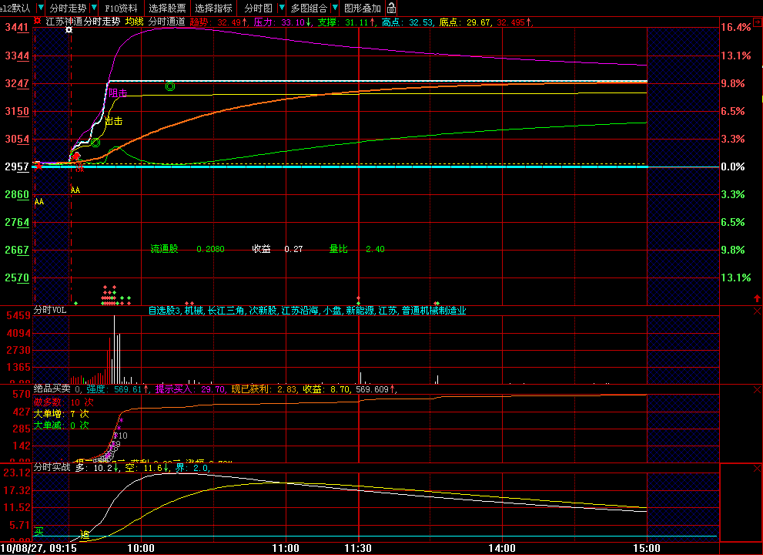The width and height of the screenshot is (763, 555).
Task: Click the green circle marker on the white limit line
Action: [170, 86]
